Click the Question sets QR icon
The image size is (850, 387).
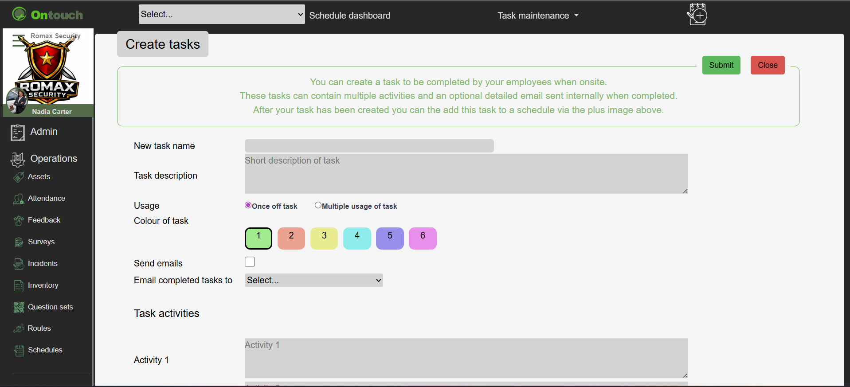pyautogui.click(x=19, y=307)
